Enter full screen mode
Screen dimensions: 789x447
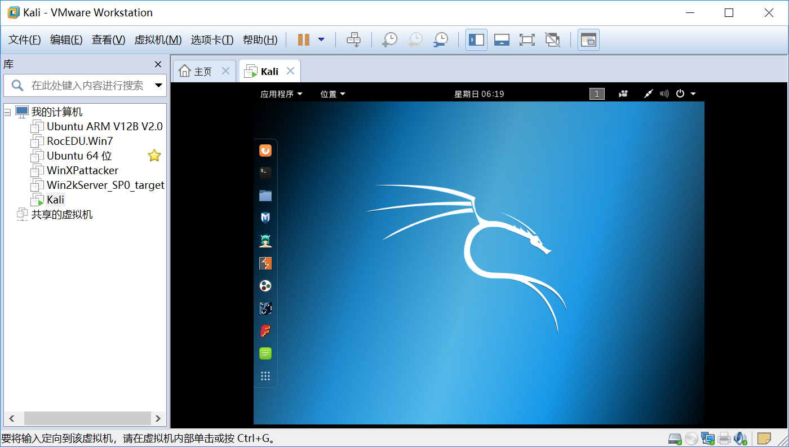527,39
